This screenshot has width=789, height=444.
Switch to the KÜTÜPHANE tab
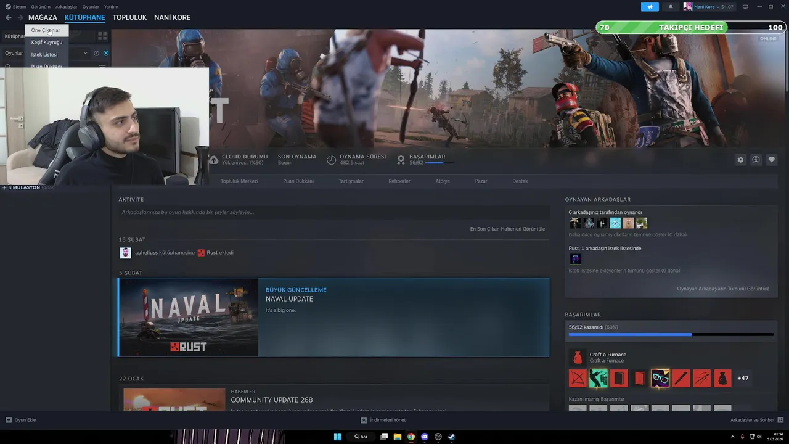(84, 17)
